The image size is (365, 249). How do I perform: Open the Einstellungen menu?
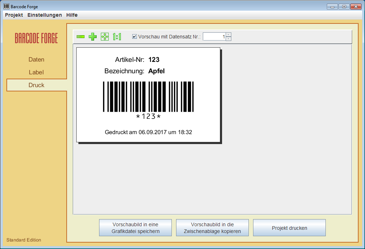(45, 15)
